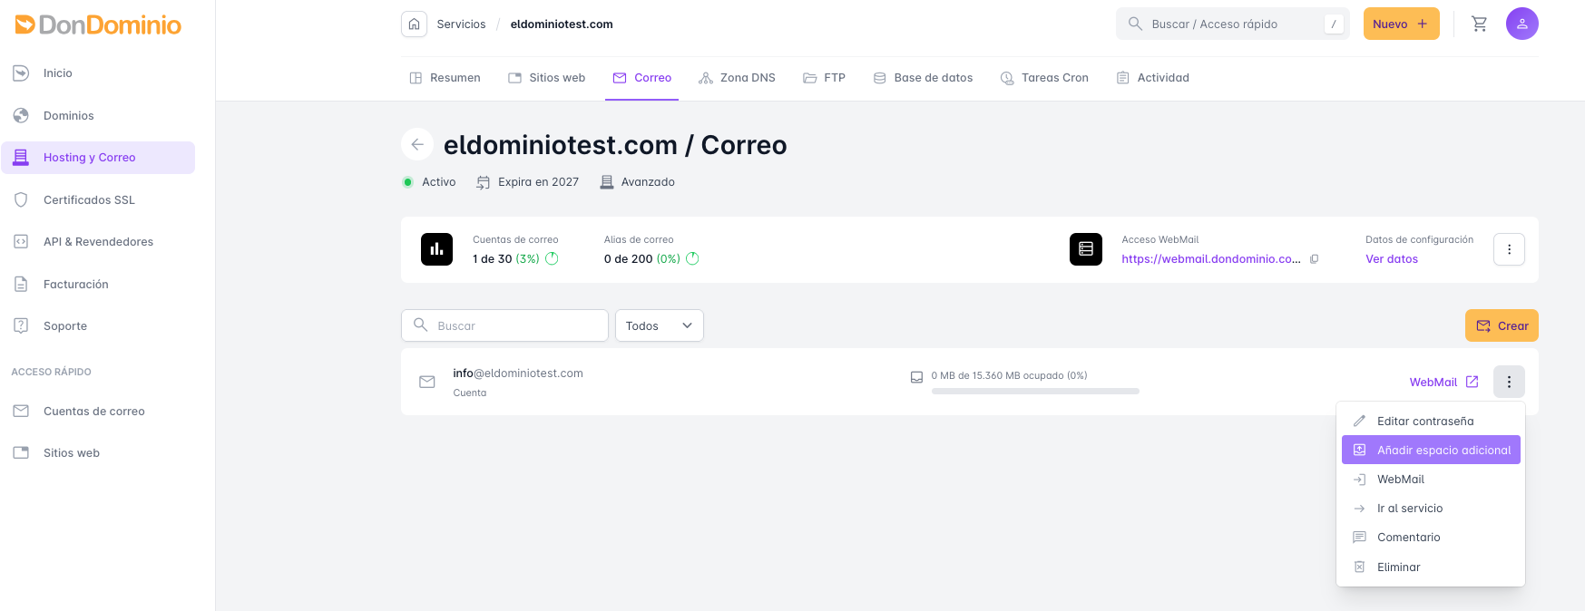Select Añadir espacio adicional menu option
Screen dimensions: 1585x611
1431,450
